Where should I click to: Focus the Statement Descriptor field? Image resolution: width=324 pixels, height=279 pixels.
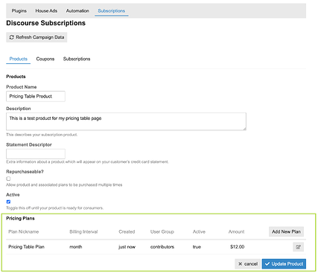(x=36, y=154)
